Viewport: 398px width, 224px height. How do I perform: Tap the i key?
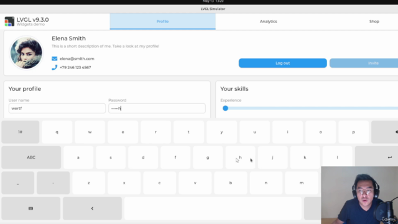(287, 132)
